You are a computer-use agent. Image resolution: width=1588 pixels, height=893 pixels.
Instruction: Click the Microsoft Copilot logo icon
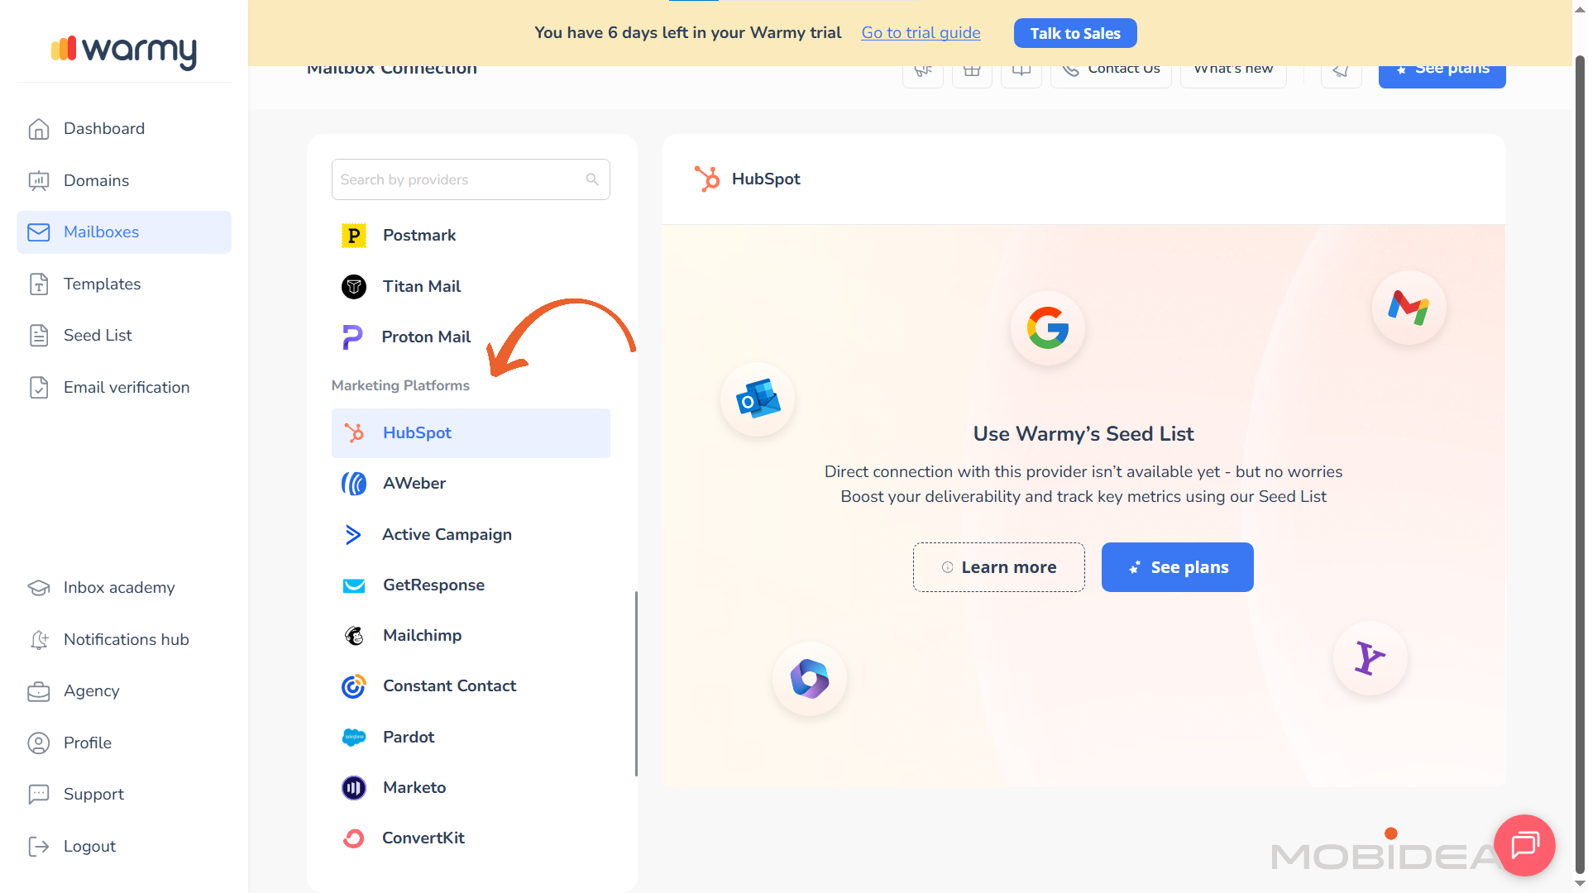[809, 679]
